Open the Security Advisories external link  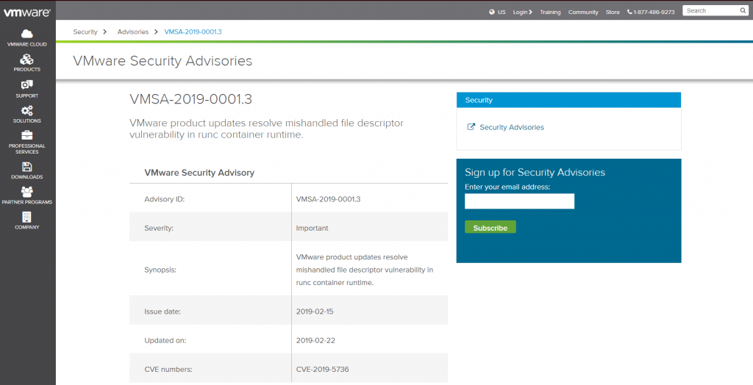[x=511, y=127]
